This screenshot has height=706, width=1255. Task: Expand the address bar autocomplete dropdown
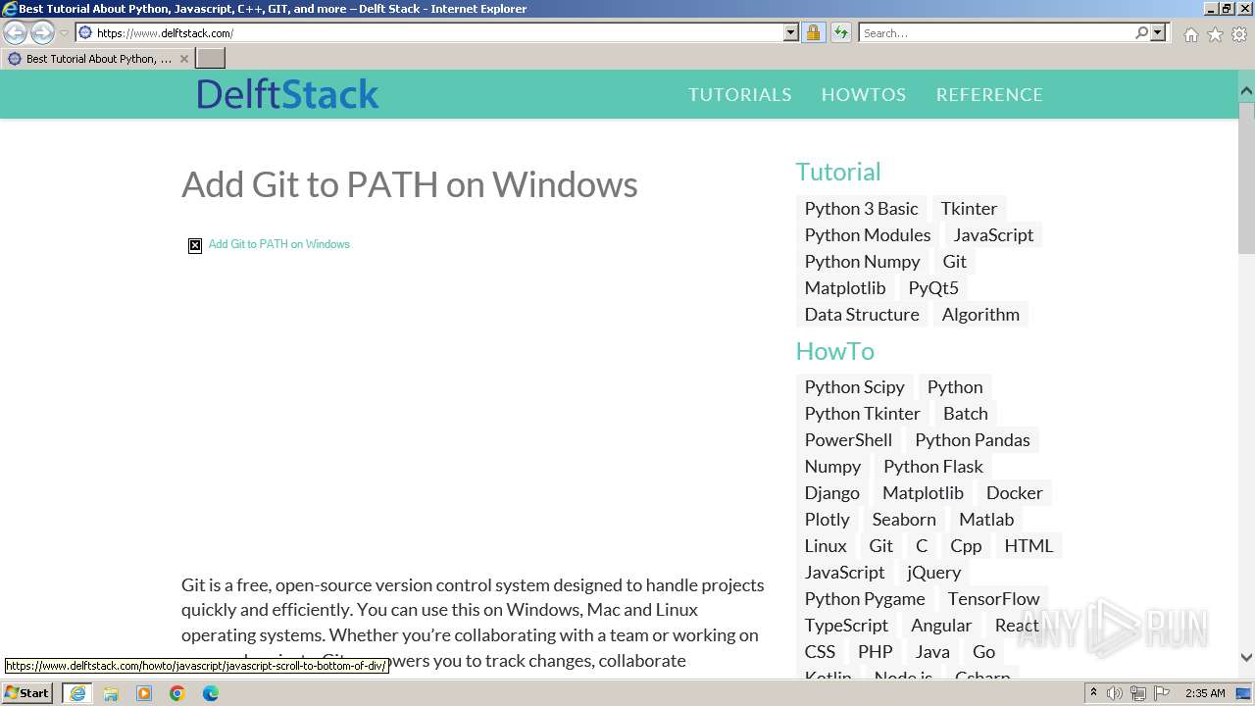click(x=791, y=32)
